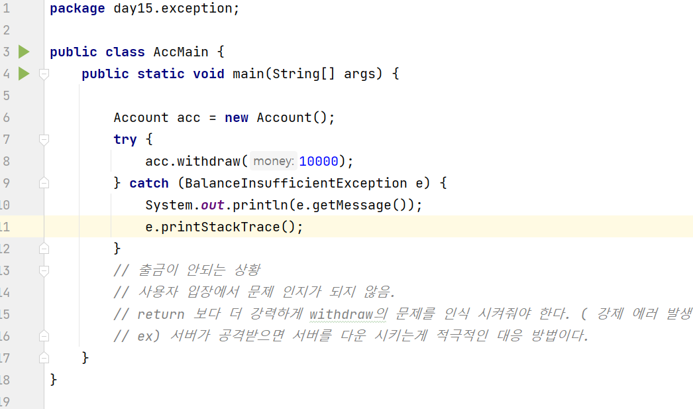
Task: Fold at the catch line marker
Action: (x=44, y=183)
